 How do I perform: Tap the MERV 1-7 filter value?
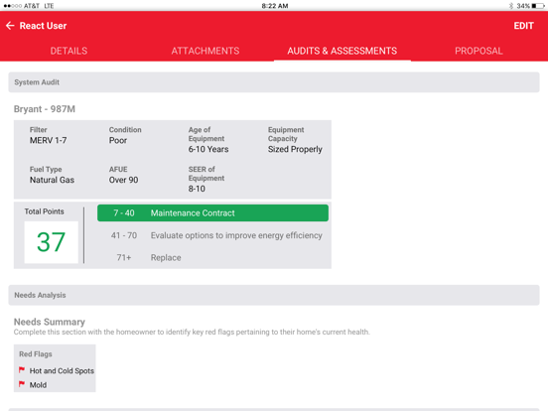(x=49, y=141)
